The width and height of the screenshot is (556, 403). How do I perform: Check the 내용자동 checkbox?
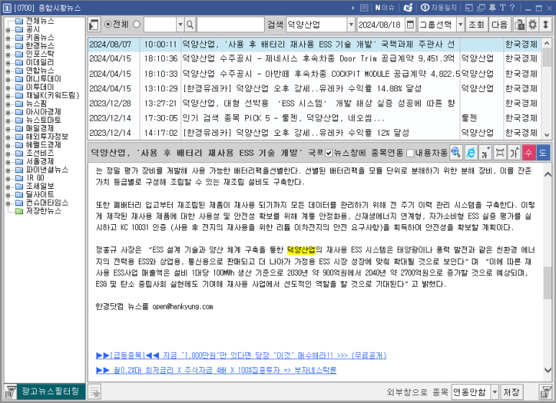(410, 153)
